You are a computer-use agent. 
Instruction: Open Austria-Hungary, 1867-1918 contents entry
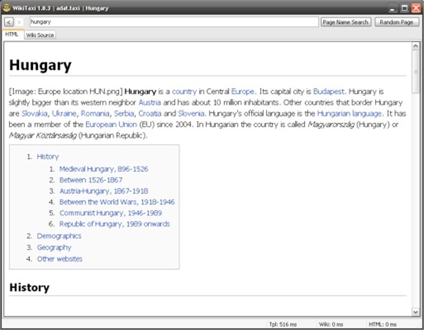coord(104,191)
